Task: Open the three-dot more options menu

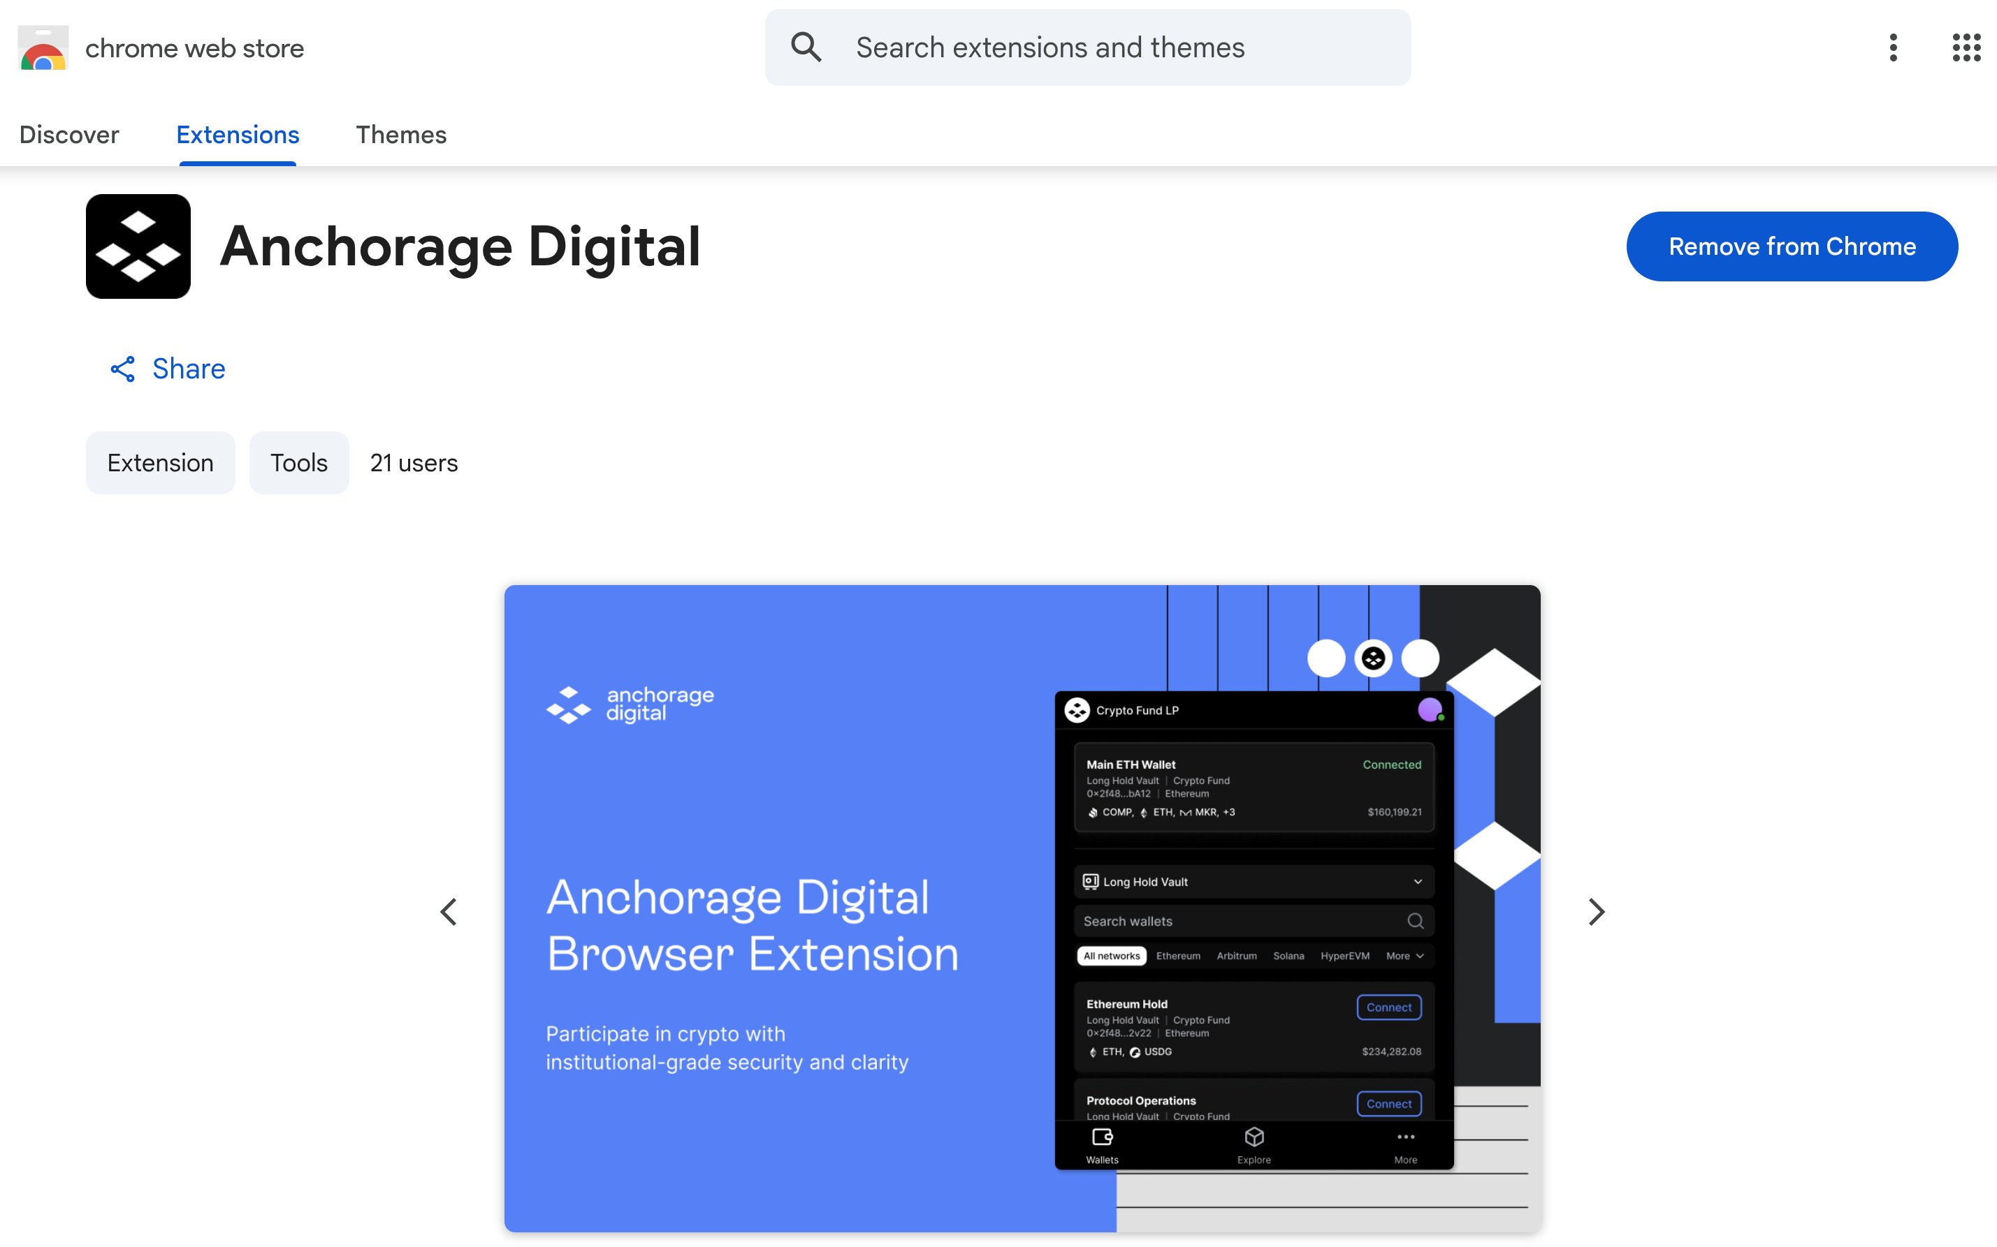Action: [x=1893, y=47]
